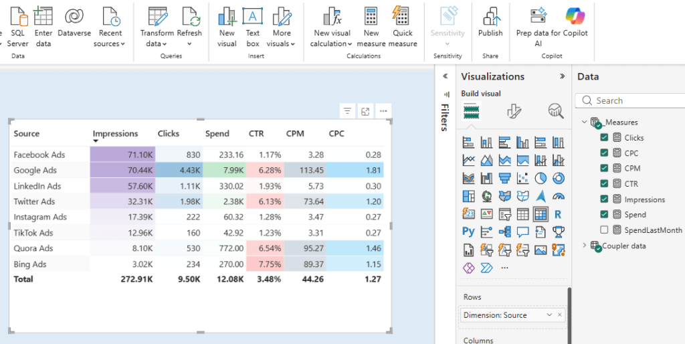685x344 pixels.
Task: Insert an R script visual
Action: click(558, 214)
